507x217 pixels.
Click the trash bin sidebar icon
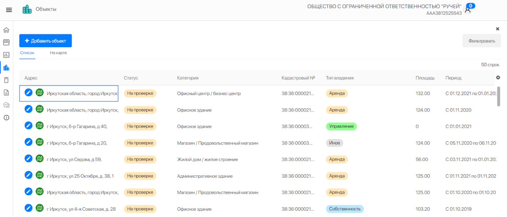pyautogui.click(x=6, y=80)
